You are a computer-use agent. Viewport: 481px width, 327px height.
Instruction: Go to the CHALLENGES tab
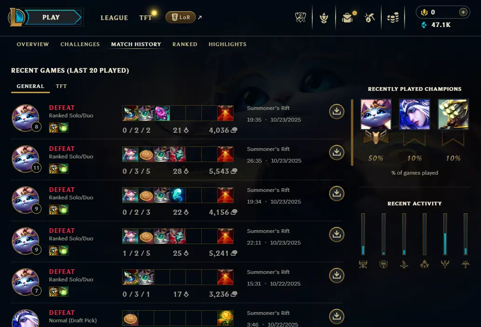pyautogui.click(x=80, y=44)
